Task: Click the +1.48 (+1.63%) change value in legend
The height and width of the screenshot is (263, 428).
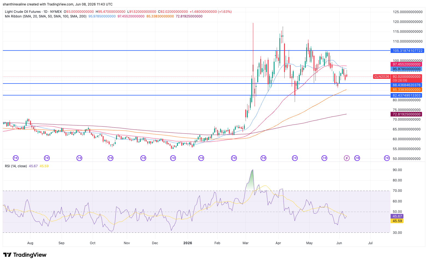Action: [210, 12]
